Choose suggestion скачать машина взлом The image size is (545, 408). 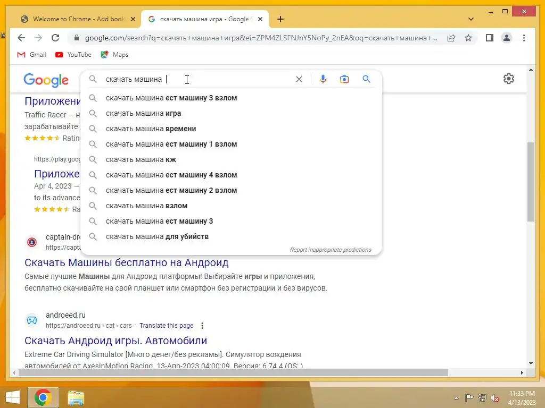(231, 206)
